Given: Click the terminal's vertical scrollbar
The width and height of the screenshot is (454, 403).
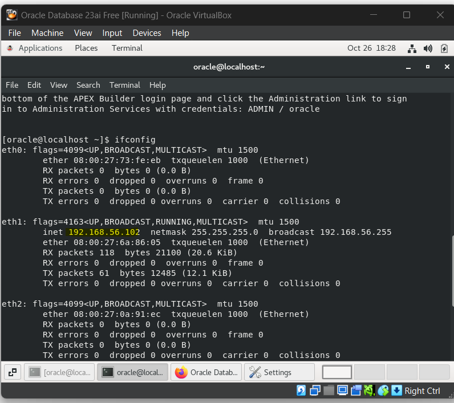Looking at the screenshot, I should click(x=451, y=262).
